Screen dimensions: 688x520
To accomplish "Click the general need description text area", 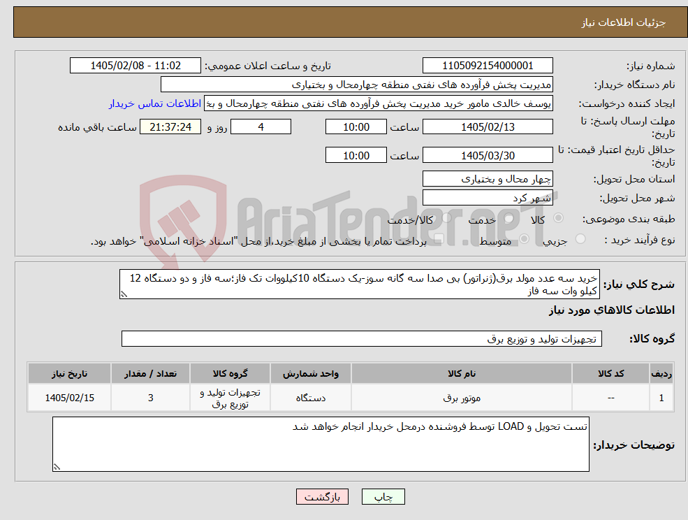I will pos(359,284).
